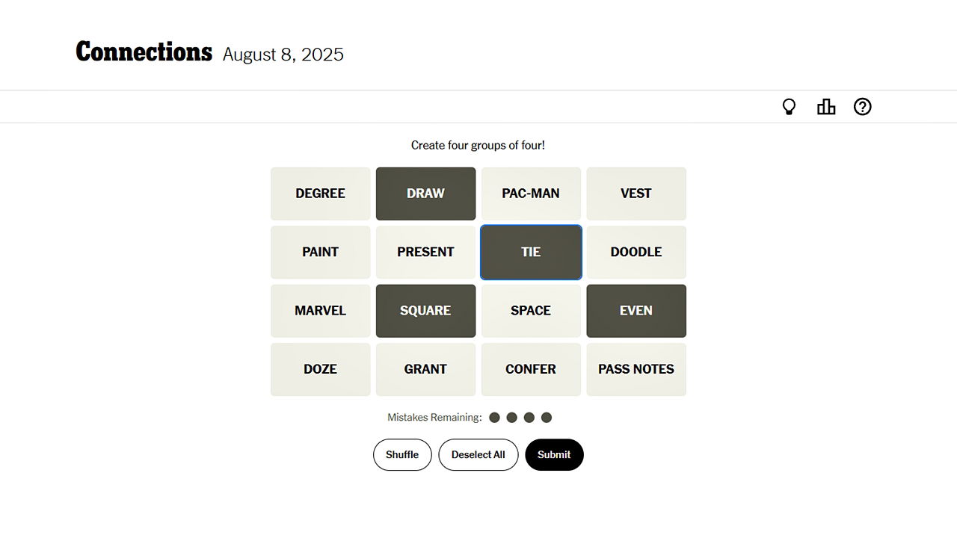Submit the selected group
This screenshot has height=538, width=957.
click(554, 454)
